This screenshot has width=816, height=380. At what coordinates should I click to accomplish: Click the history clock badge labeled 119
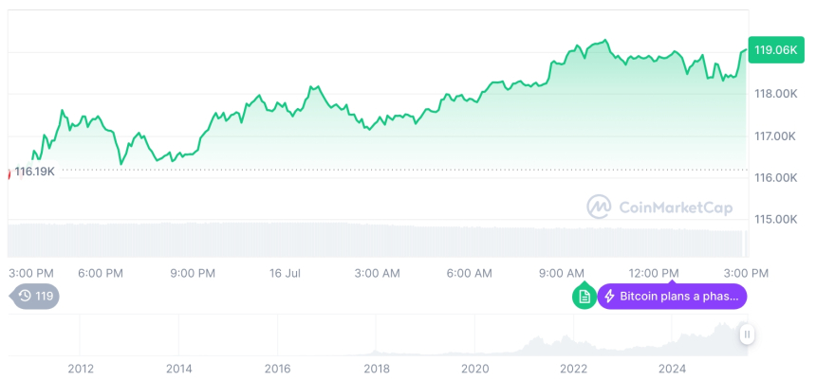pyautogui.click(x=35, y=296)
